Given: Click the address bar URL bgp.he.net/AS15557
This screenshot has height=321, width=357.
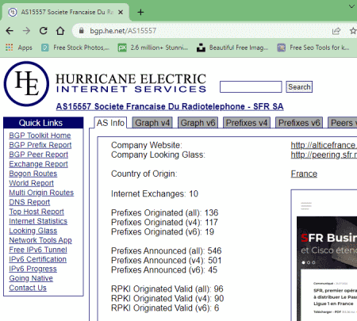Looking at the screenshot, I should pyautogui.click(x=123, y=31).
